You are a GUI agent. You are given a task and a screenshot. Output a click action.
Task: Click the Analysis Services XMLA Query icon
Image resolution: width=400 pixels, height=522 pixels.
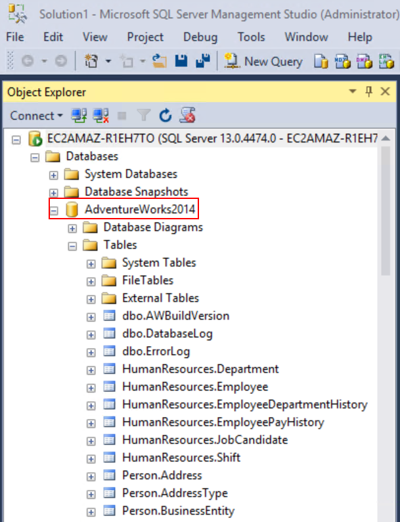coord(386,61)
